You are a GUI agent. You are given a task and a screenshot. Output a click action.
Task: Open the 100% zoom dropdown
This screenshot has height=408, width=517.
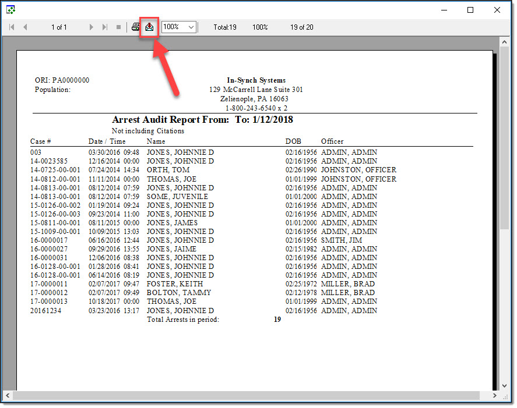click(191, 27)
